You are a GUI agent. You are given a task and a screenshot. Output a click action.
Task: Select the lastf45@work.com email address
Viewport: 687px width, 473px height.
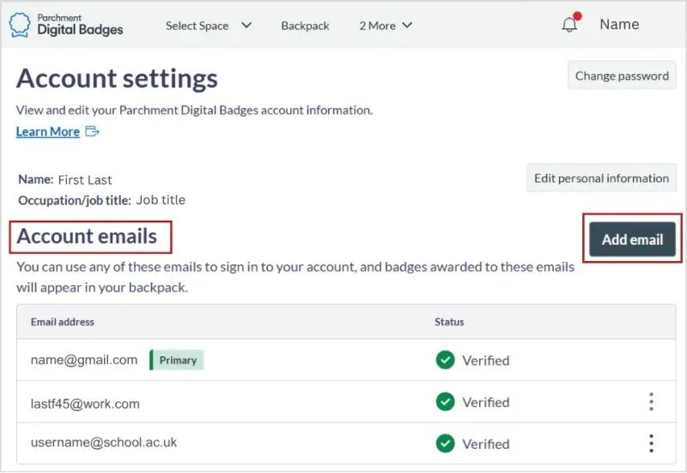click(x=85, y=403)
